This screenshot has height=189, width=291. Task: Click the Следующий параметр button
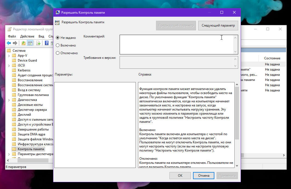pos(218,25)
